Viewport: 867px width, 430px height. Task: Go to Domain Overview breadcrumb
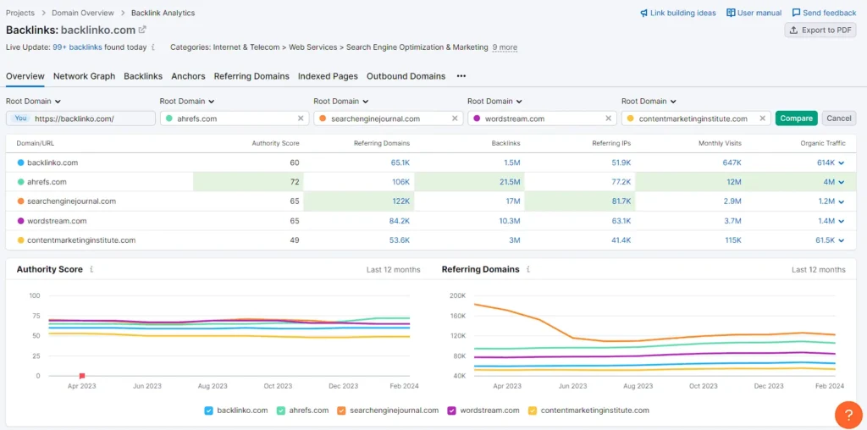83,13
